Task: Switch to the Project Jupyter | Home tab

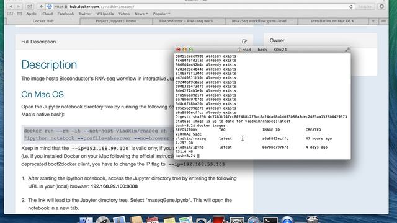Action: 116,21
